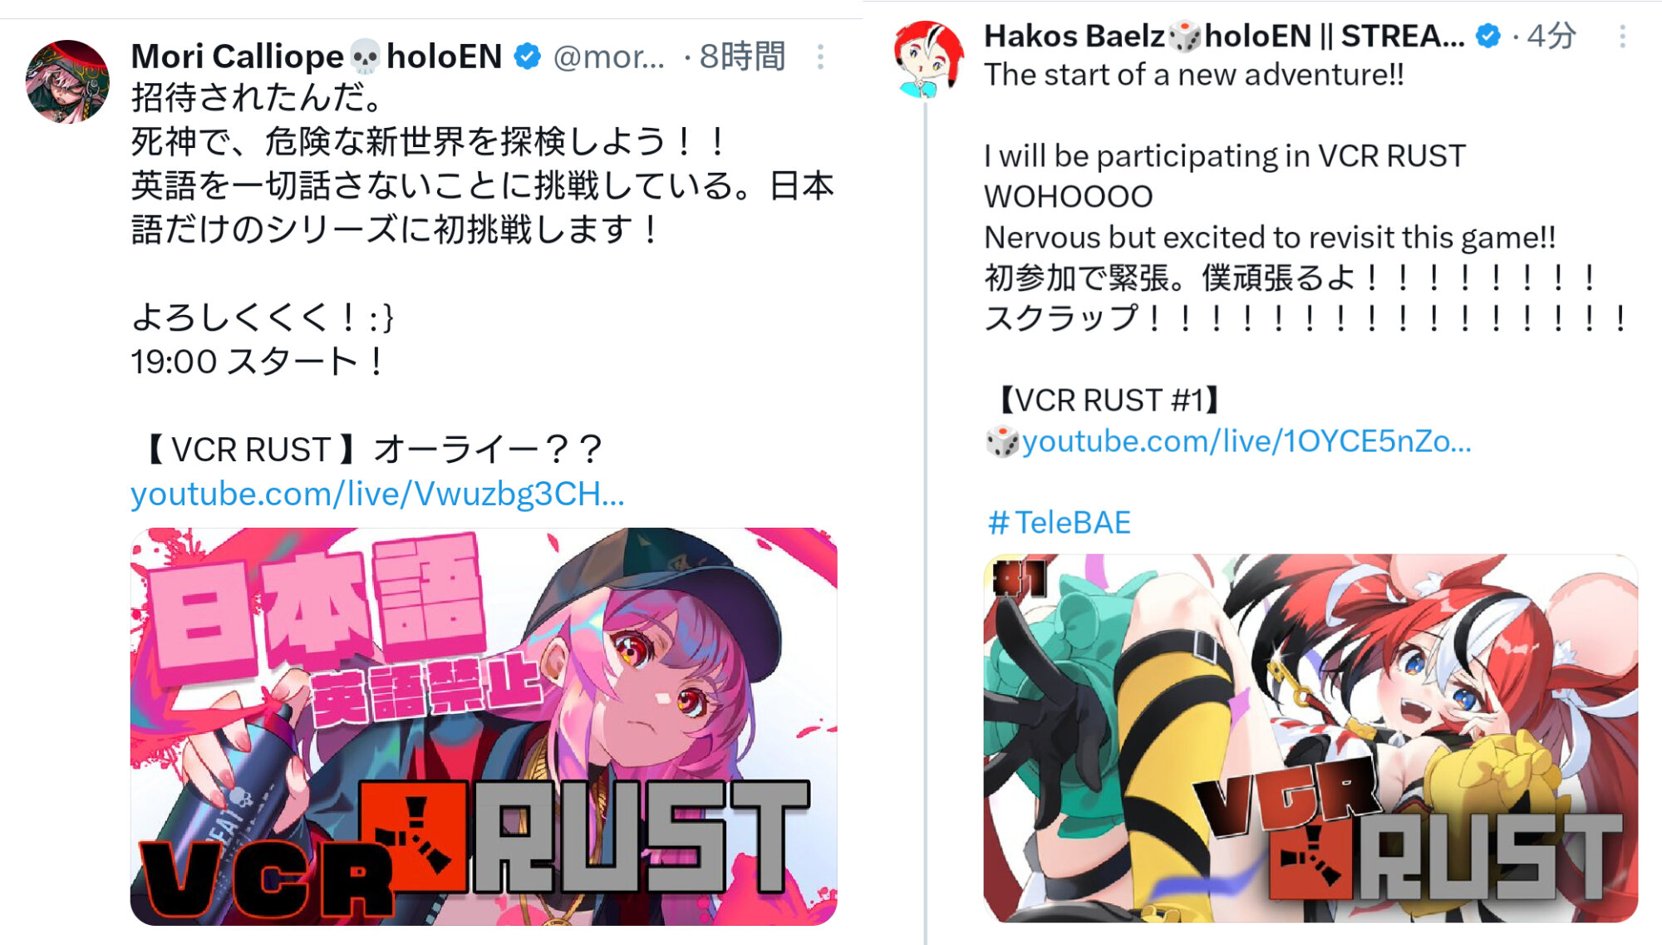Click the skull emoji in Calliope's name
The width and height of the screenshot is (1662, 945).
tap(364, 57)
